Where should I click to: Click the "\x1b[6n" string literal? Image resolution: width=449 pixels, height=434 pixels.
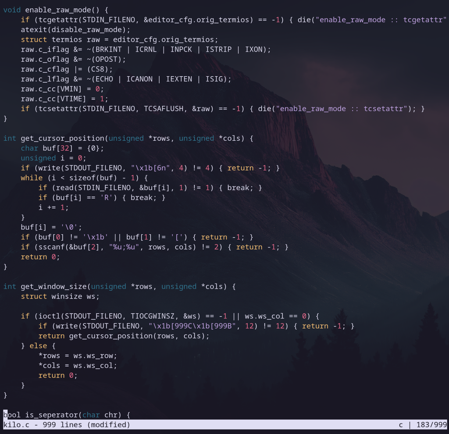pyautogui.click(x=150, y=168)
